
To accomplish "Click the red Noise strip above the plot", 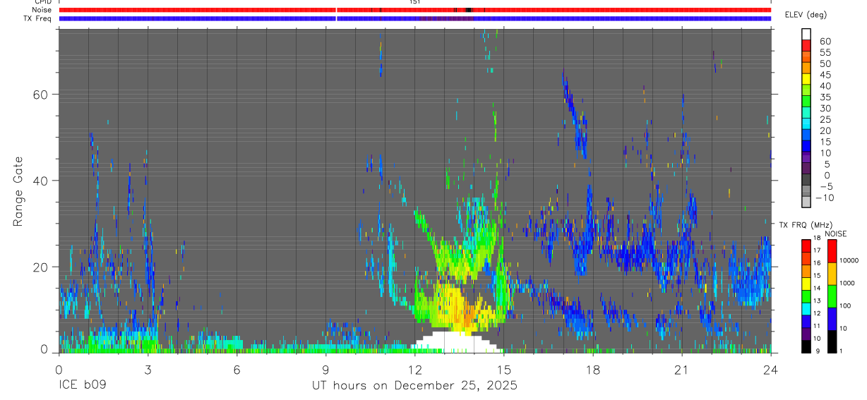I will (415, 10).
